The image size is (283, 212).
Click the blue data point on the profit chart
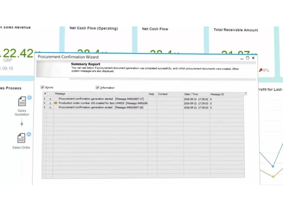coord(273,166)
